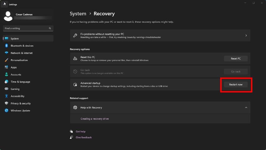Select the Apps grid icon
This screenshot has height=150, width=266.
(x=7, y=67)
